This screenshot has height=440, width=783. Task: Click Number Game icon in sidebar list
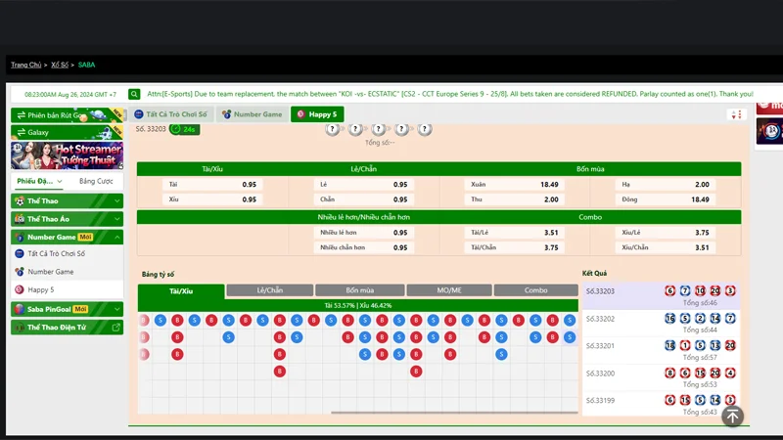pyautogui.click(x=19, y=272)
